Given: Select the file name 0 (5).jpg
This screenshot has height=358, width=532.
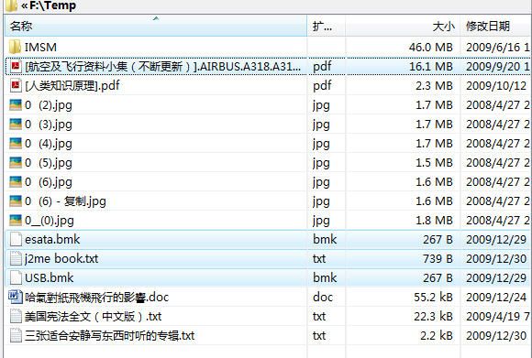Looking at the screenshot, I should click(x=49, y=163).
